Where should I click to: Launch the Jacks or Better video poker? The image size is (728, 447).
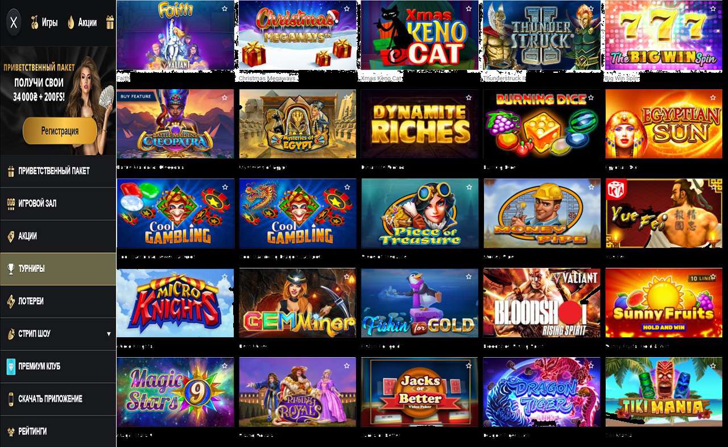(x=420, y=392)
